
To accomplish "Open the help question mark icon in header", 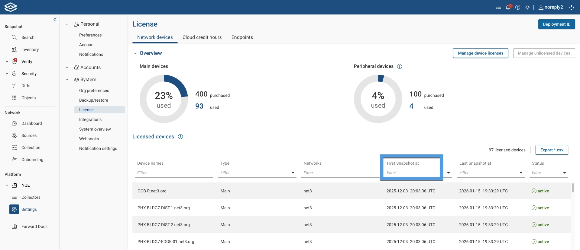I will (x=518, y=7).
